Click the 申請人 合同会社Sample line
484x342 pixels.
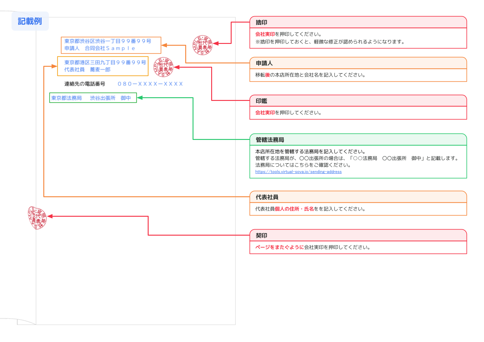[x=99, y=48]
